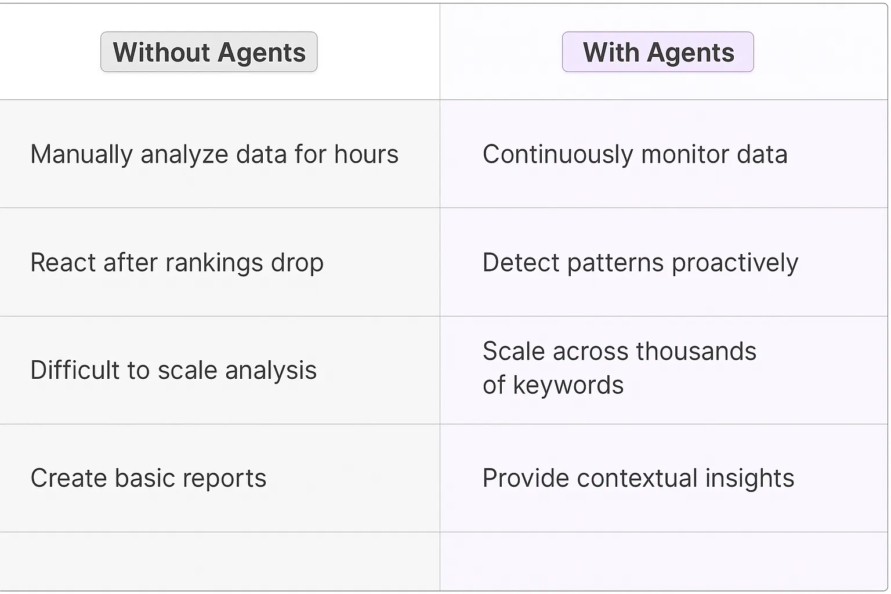Click the empty bottom cell under With Agents
Screen dimensions: 891x594
pyautogui.click(x=664, y=561)
